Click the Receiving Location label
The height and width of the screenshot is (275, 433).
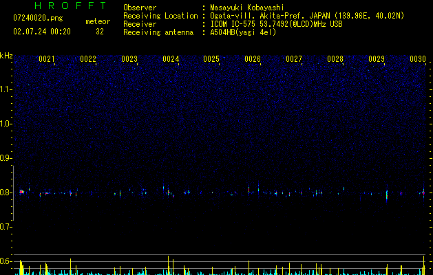(160, 16)
